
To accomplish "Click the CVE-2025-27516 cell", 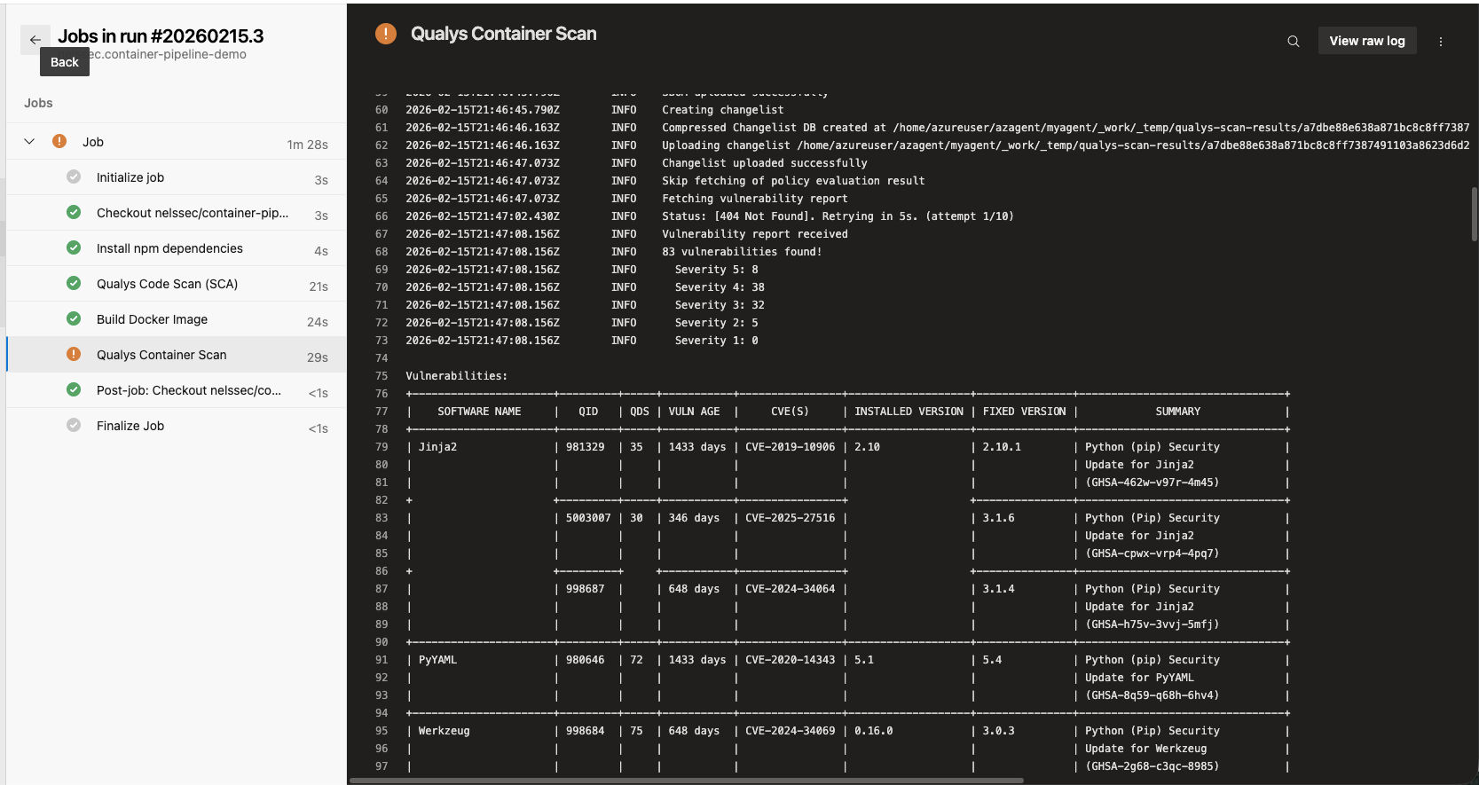I will (x=790, y=518).
